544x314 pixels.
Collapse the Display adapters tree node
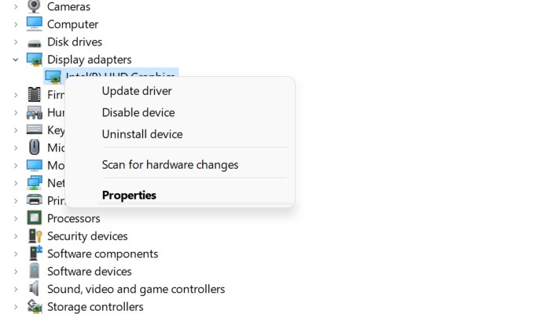pyautogui.click(x=16, y=60)
